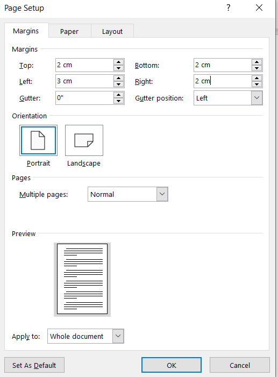Screen dimensions: 278x377
Task: Click the Set As Default button
Action: [34, 365]
